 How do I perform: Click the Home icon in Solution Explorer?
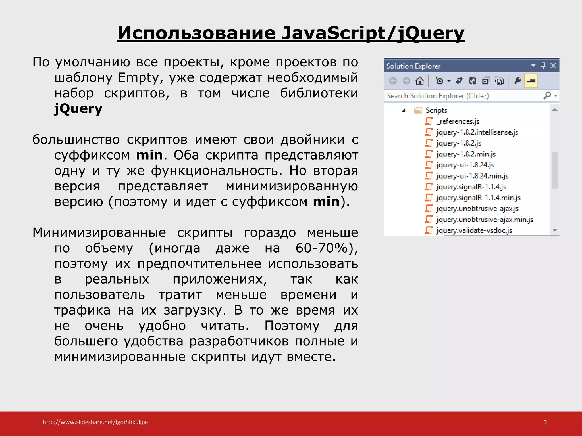coord(419,81)
